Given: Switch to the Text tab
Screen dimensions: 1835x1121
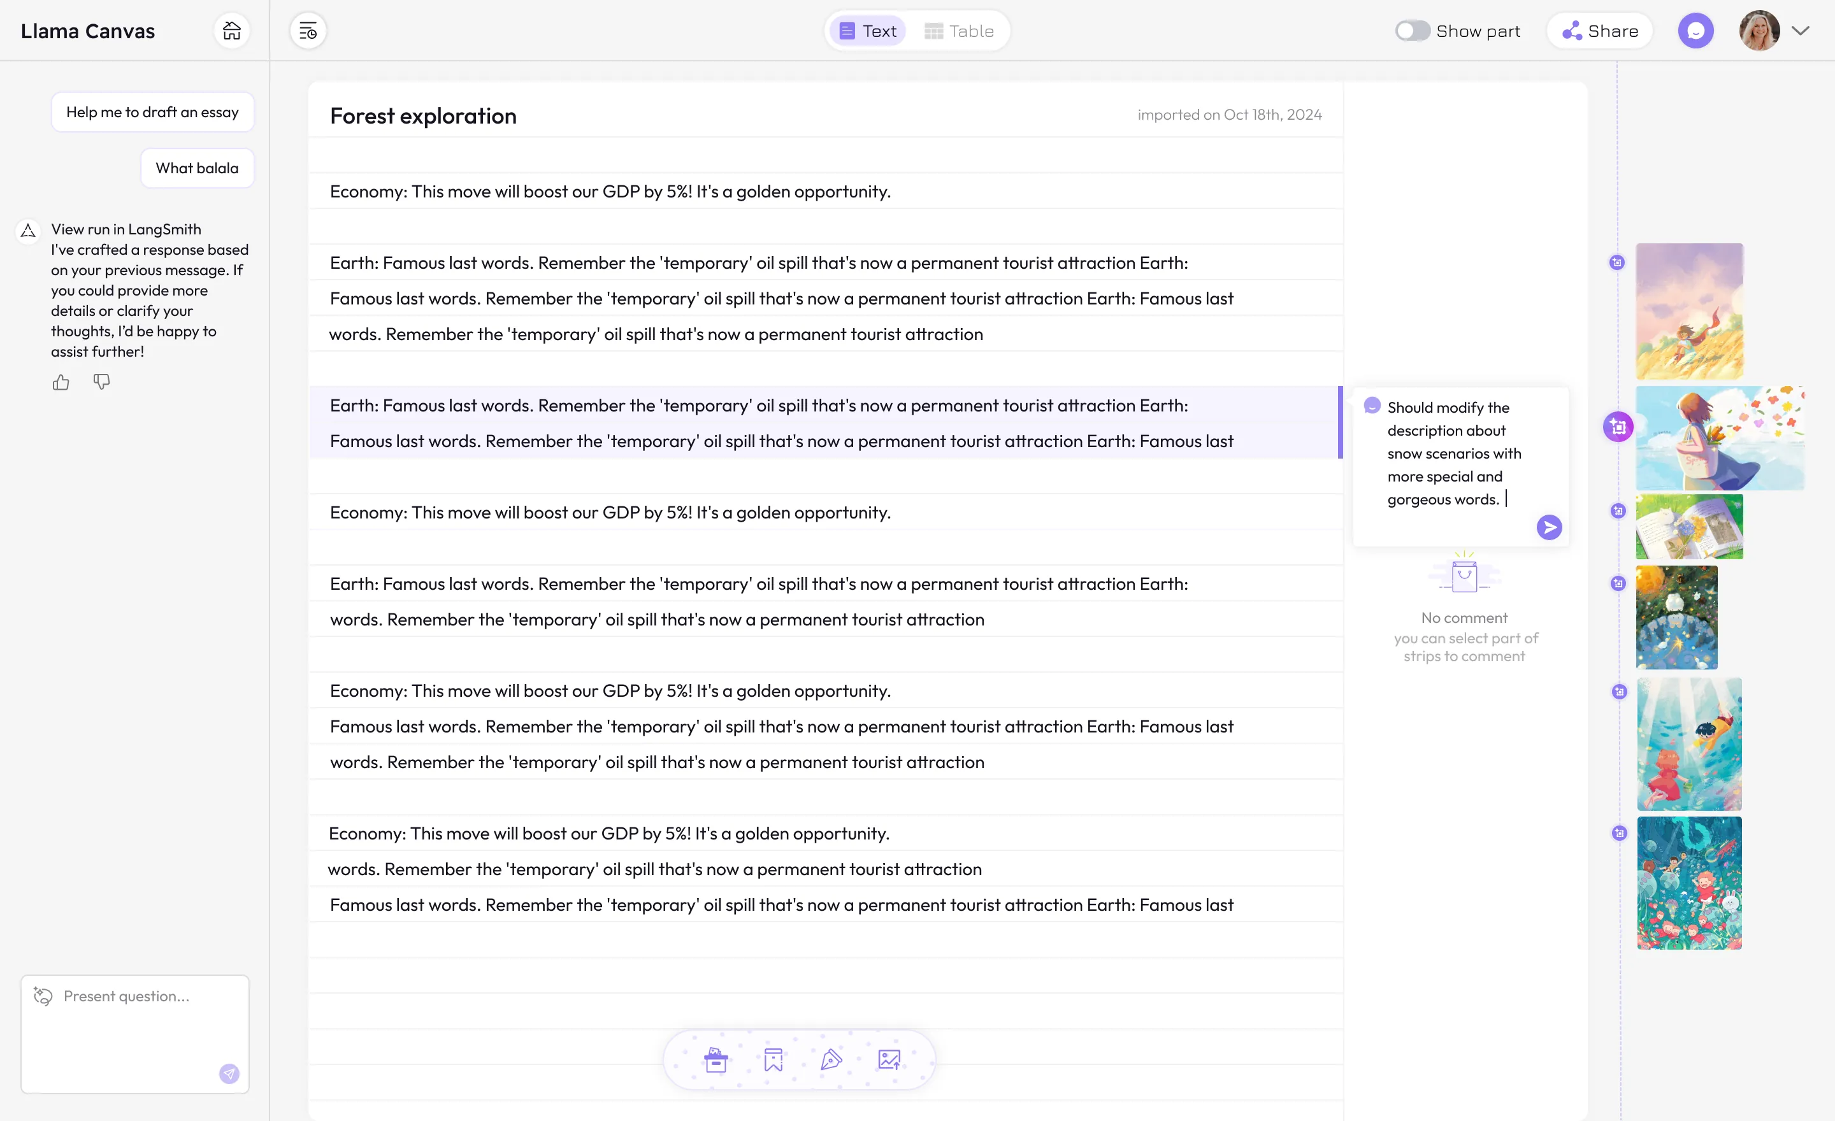Looking at the screenshot, I should [868, 31].
